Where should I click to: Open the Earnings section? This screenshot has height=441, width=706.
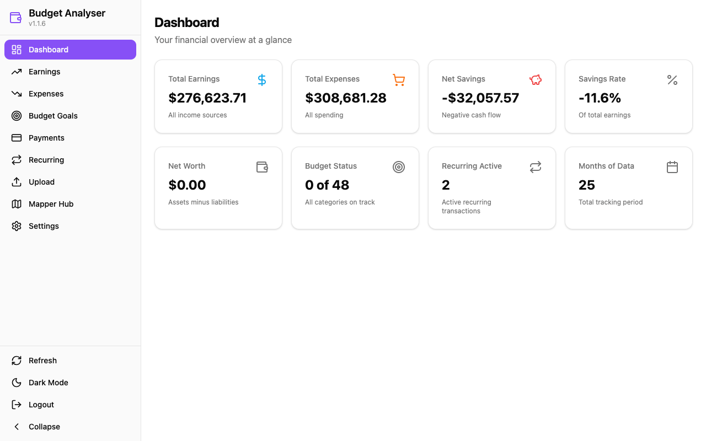pyautogui.click(x=44, y=72)
